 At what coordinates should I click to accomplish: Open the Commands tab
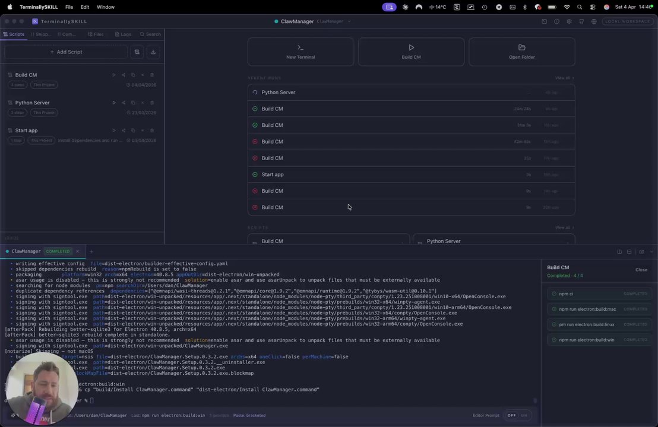coord(67,34)
